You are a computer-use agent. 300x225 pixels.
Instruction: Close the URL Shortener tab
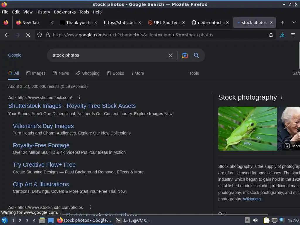183,23
